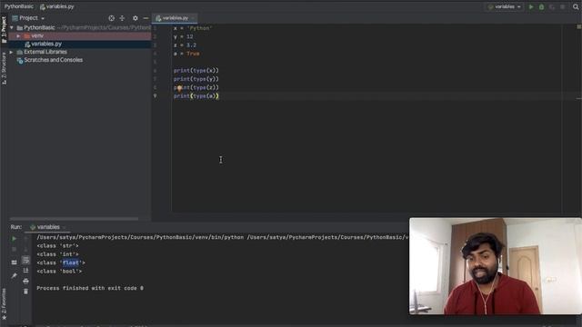Click code line print(type(x))
The image size is (582, 327).
(x=196, y=71)
